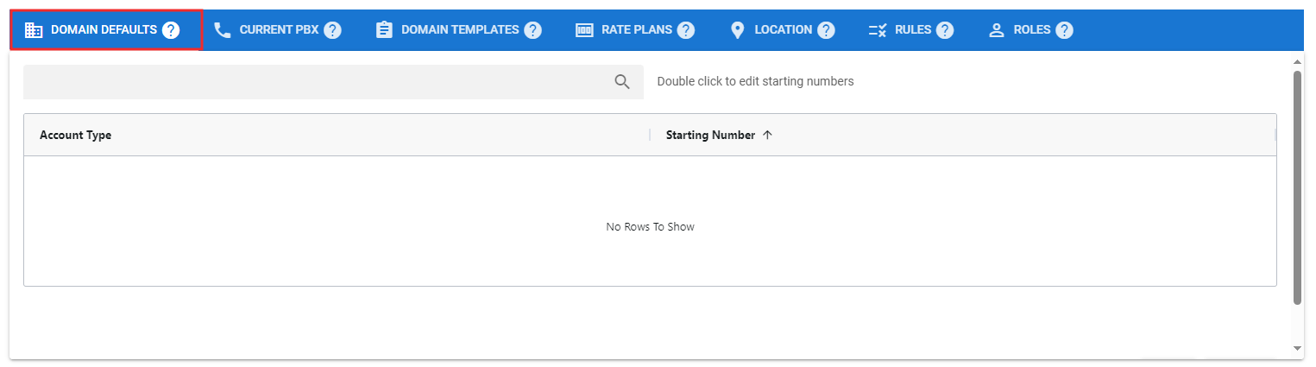The height and width of the screenshot is (367, 1316).
Task: Click the magnifier search icon
Action: tap(622, 82)
